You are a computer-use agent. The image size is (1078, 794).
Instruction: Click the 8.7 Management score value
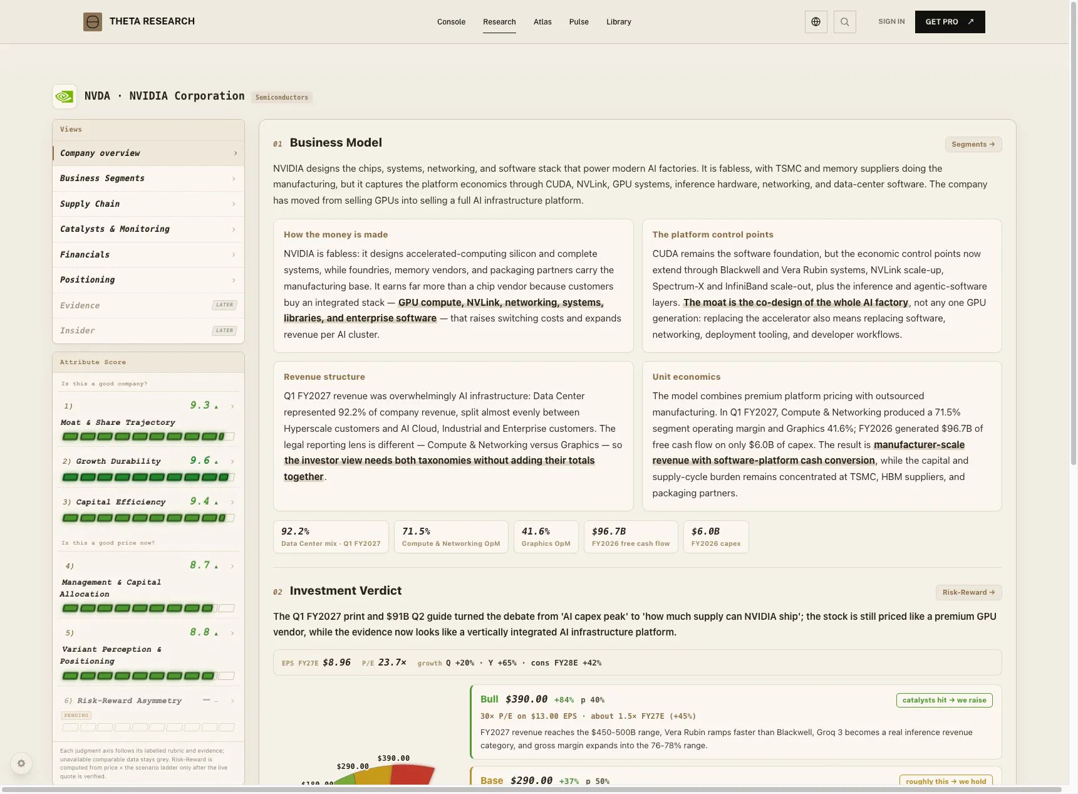(x=200, y=565)
